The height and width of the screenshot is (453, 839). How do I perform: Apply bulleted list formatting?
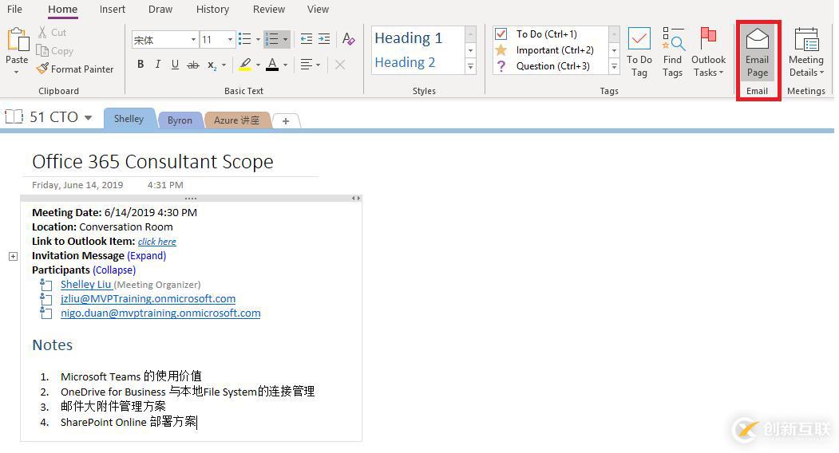(244, 39)
